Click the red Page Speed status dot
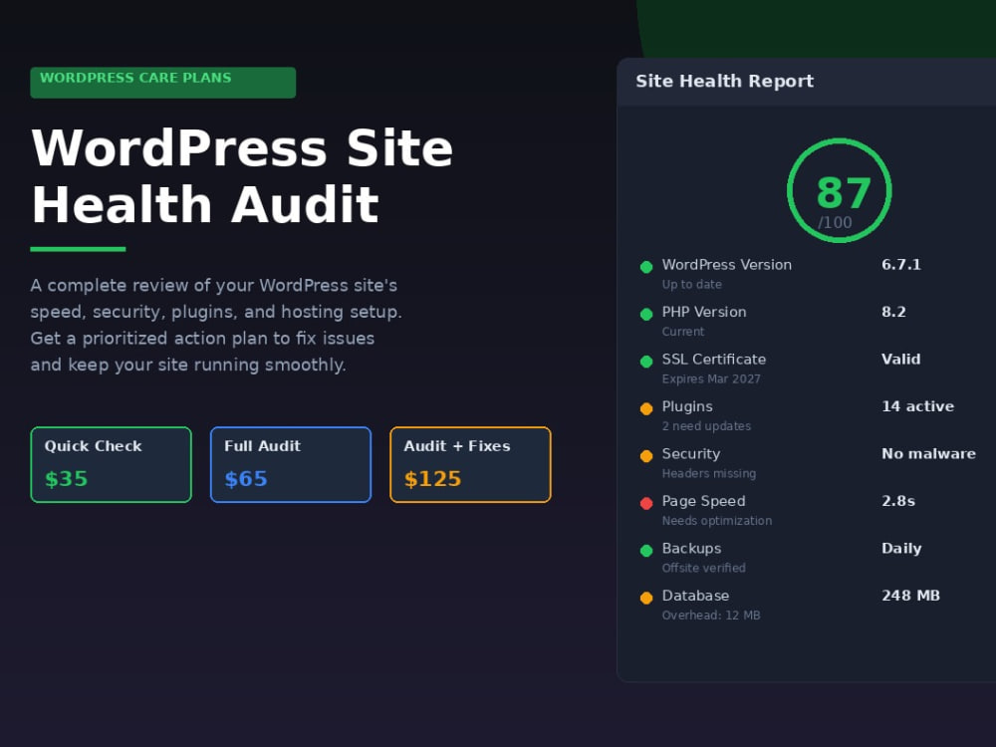996x747 pixels. point(646,503)
